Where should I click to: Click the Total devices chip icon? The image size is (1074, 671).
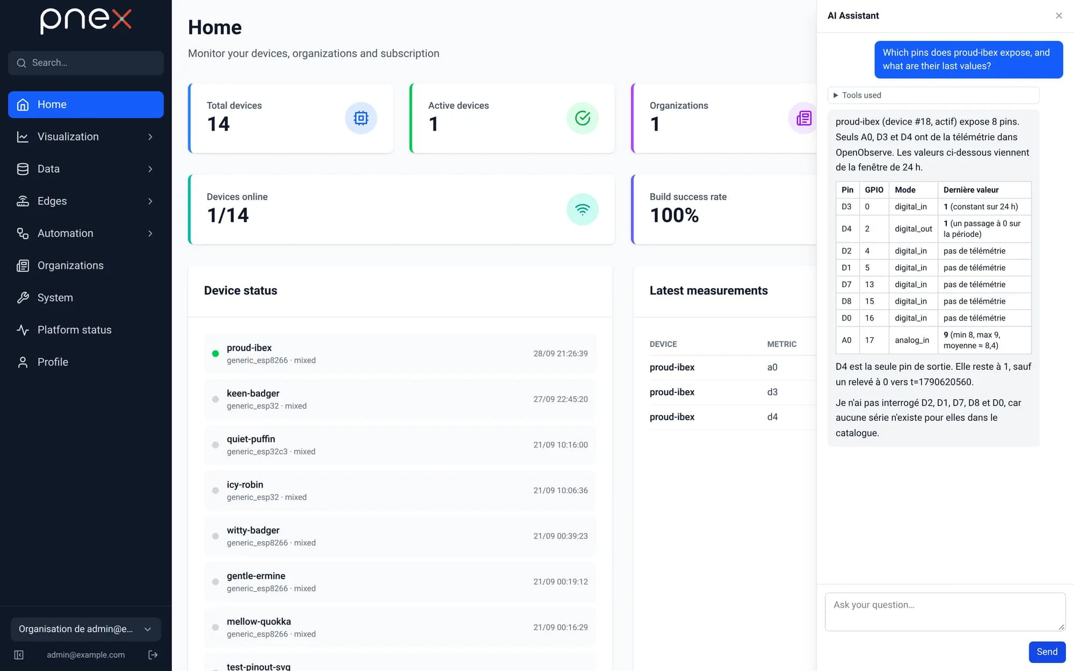(361, 118)
